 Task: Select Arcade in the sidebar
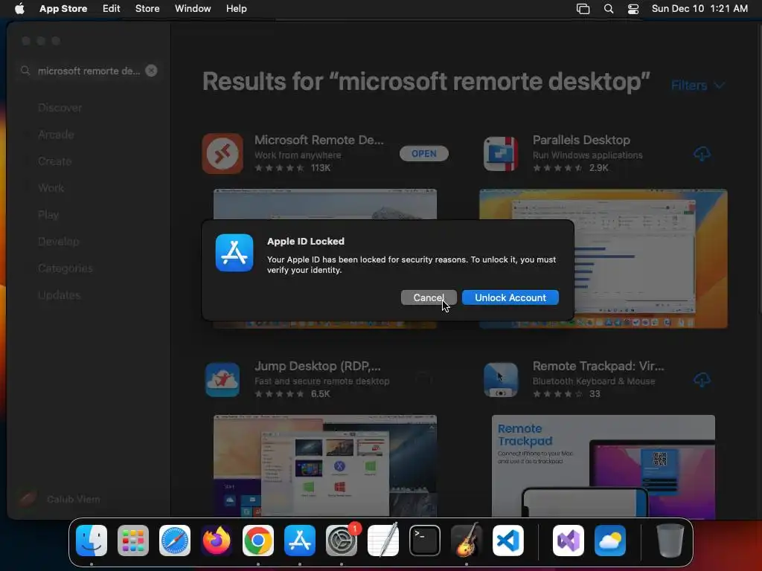coord(56,135)
